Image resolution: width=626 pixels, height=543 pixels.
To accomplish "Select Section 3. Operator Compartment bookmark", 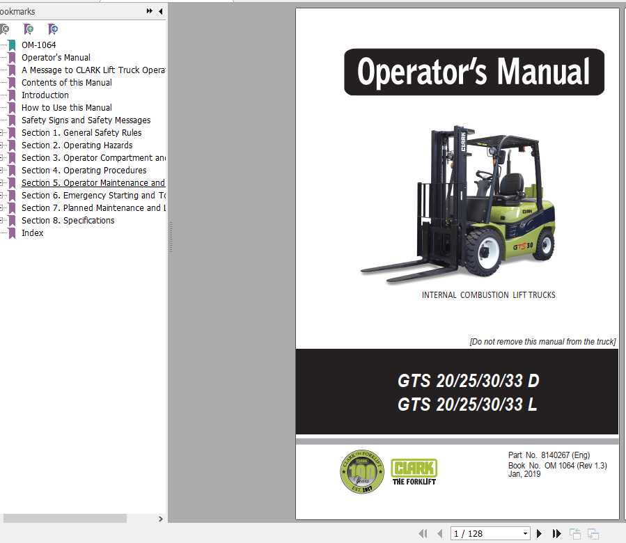I will (x=93, y=158).
